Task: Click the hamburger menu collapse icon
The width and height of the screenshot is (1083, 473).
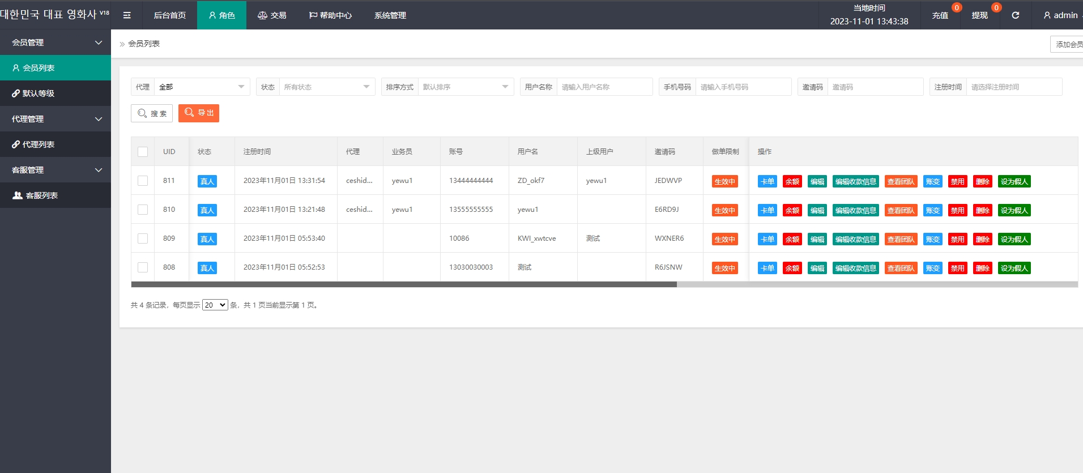Action: pos(127,15)
